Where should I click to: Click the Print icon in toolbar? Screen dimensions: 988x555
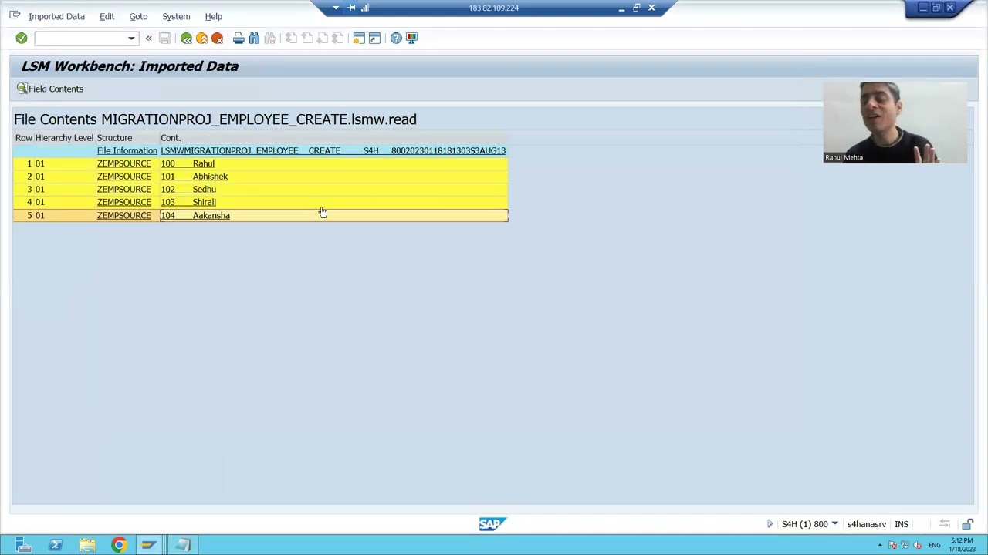click(x=239, y=38)
